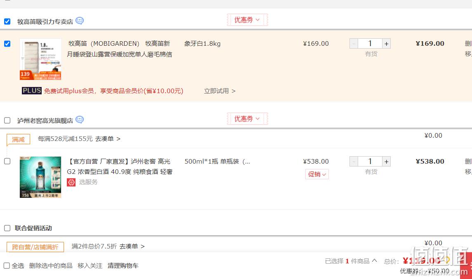Click the ¥538.00 unit price of liquor

pos(316,162)
